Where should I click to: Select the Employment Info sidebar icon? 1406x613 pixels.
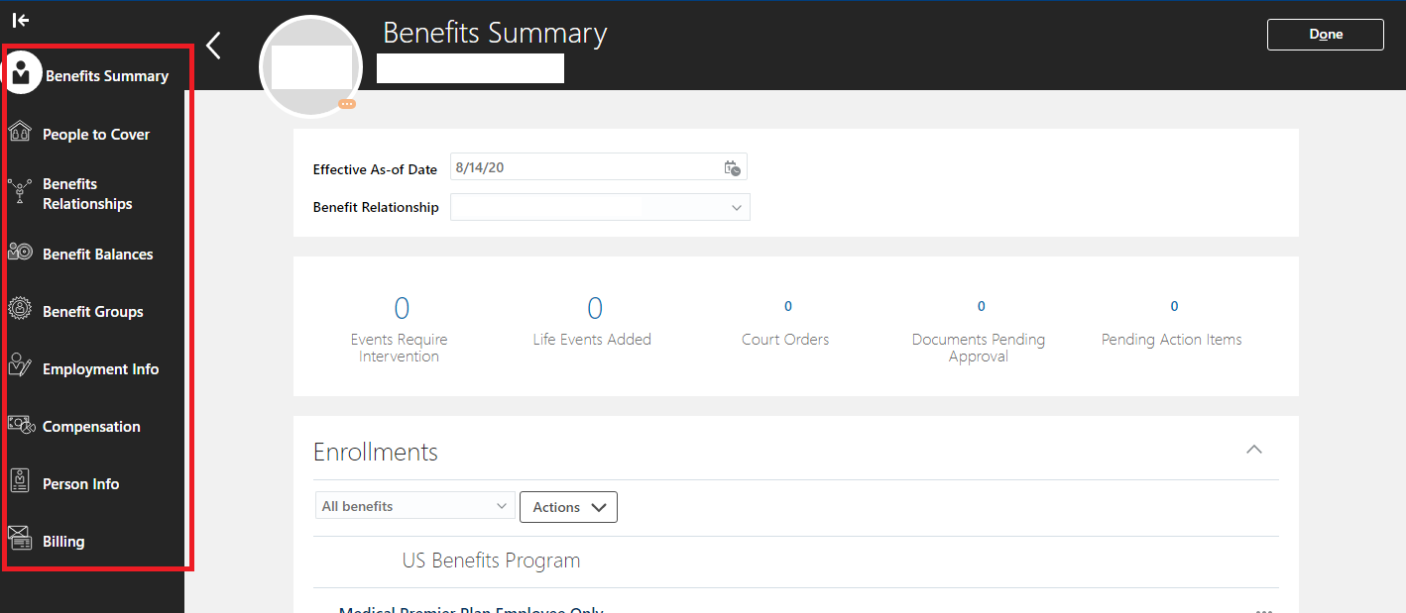pyautogui.click(x=21, y=367)
